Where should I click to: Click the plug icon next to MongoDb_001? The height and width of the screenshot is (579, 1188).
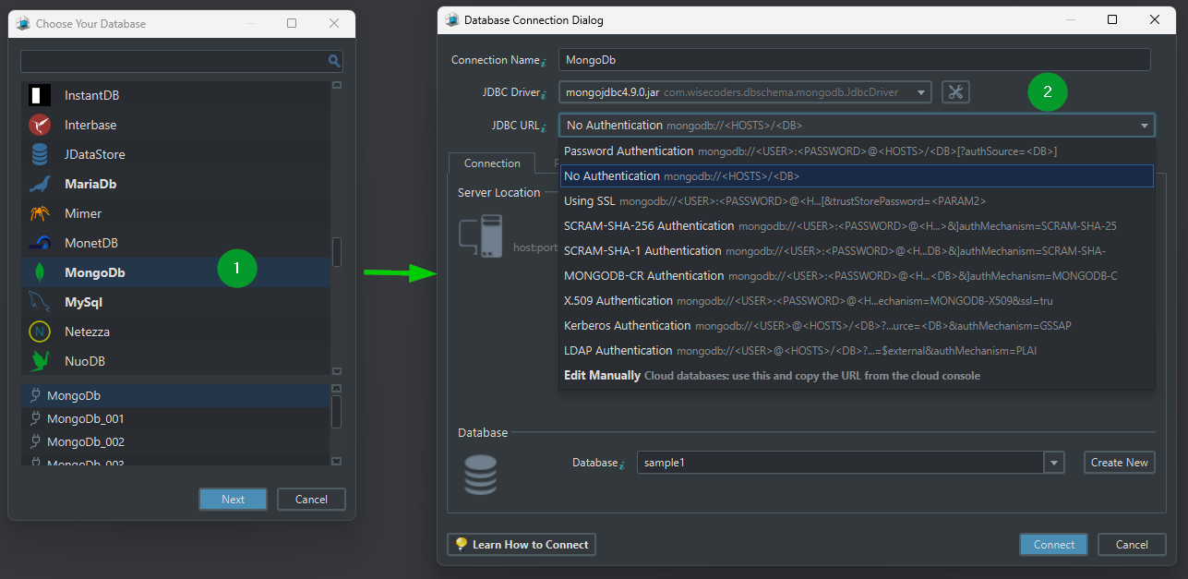point(36,418)
